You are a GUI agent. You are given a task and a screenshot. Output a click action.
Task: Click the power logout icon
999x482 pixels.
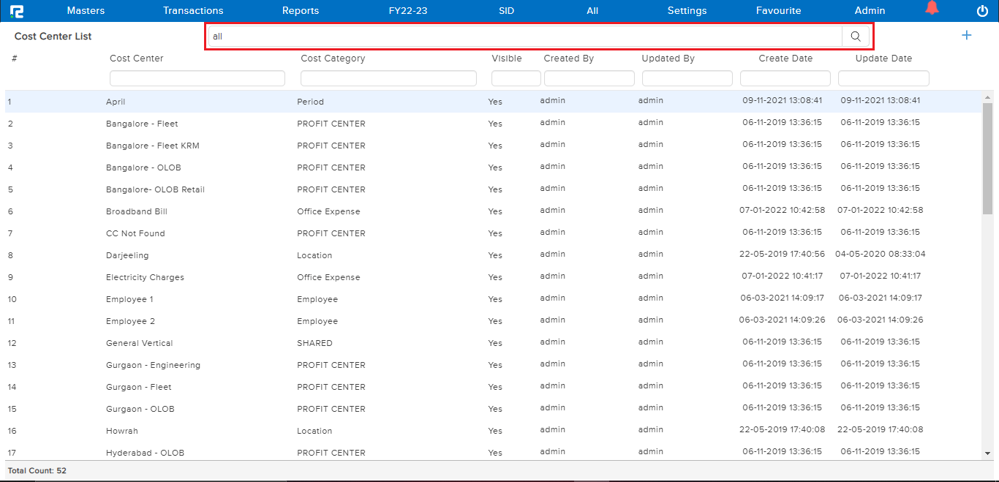(981, 10)
